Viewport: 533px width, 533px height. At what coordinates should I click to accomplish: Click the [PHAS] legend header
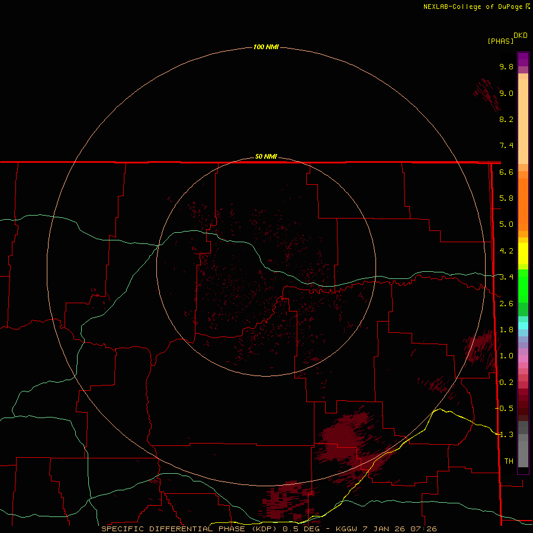(500, 41)
